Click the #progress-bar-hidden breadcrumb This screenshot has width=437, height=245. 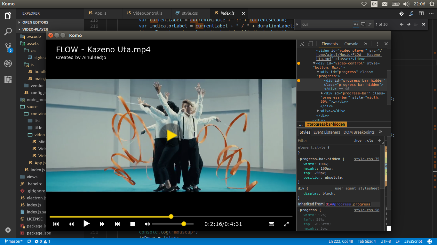click(325, 124)
